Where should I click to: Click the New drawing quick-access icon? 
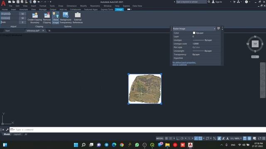(x=10, y=2)
